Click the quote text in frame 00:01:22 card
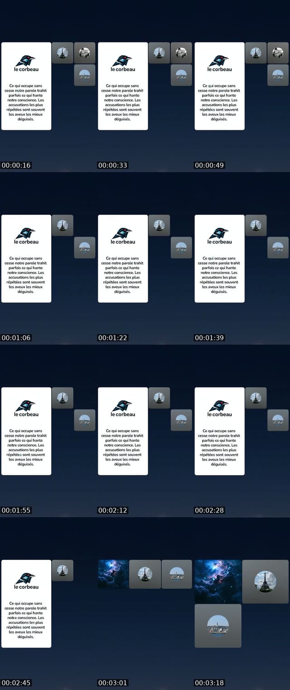The width and height of the screenshot is (290, 690). [x=123, y=275]
